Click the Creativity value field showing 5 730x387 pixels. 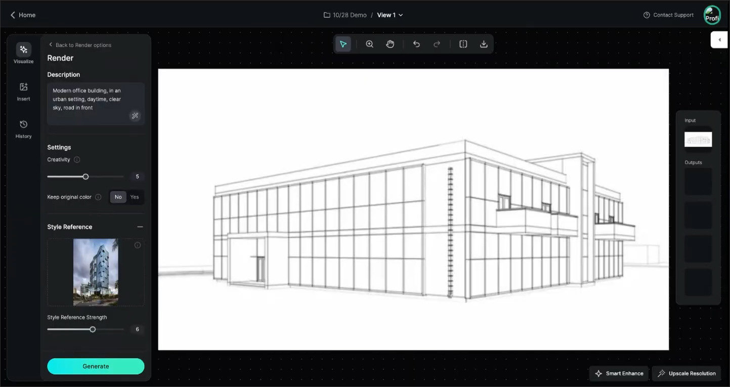tap(137, 177)
